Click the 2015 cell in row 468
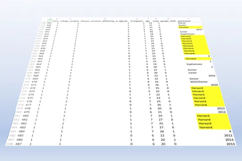The image size is (242, 161). (x=212, y=76)
